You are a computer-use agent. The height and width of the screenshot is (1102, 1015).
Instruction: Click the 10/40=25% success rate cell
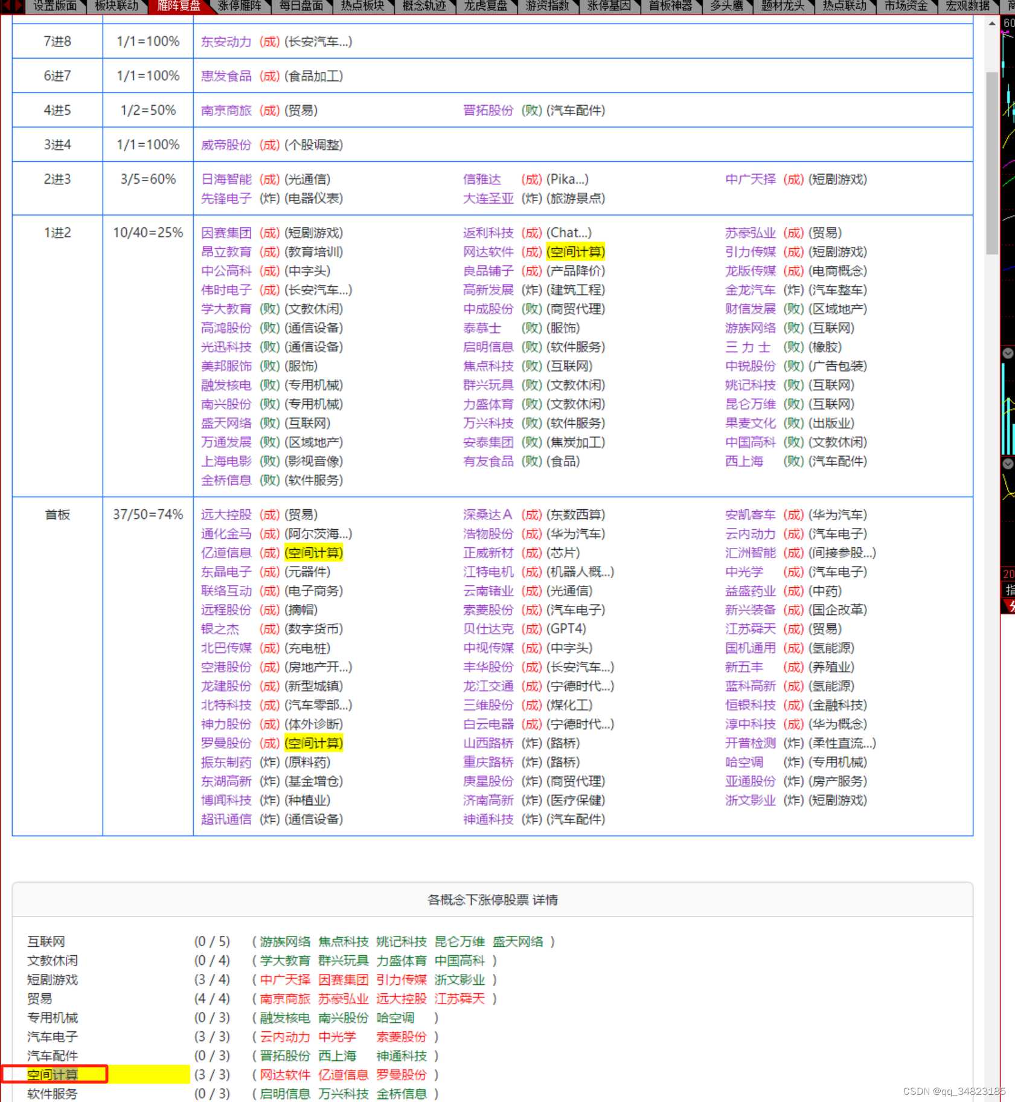point(148,233)
